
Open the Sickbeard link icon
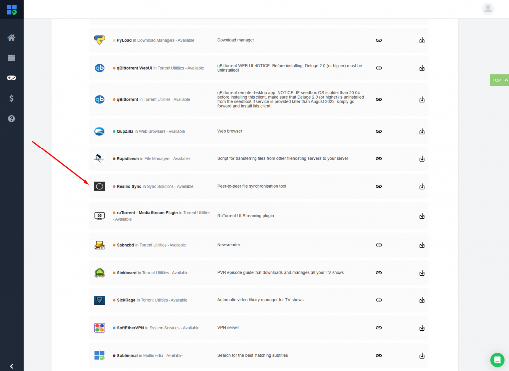(378, 273)
